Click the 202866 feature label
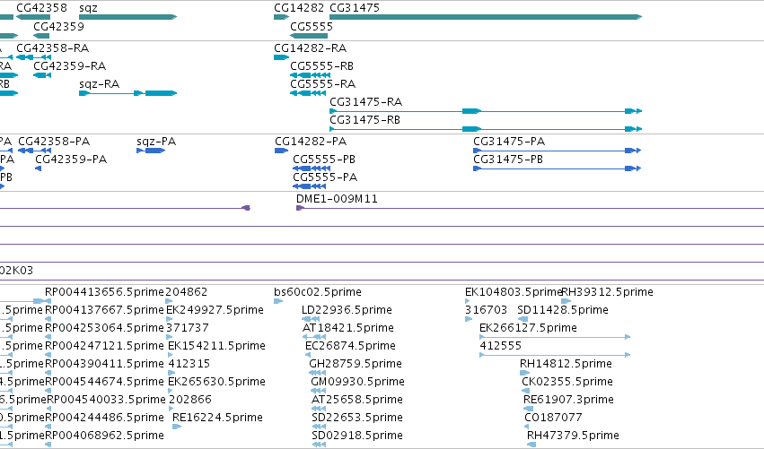The width and height of the screenshot is (764, 449). [190, 400]
